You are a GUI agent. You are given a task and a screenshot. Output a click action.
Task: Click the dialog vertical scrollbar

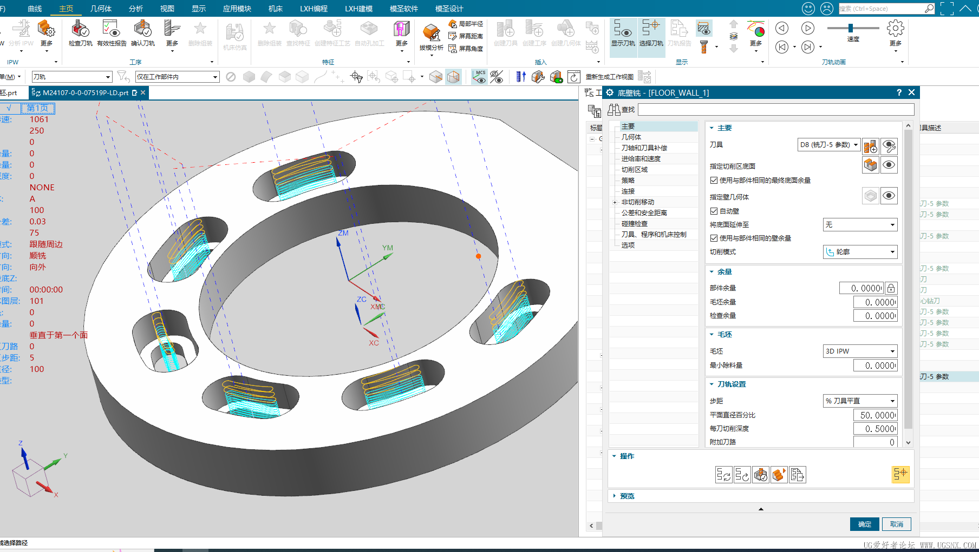(x=909, y=278)
